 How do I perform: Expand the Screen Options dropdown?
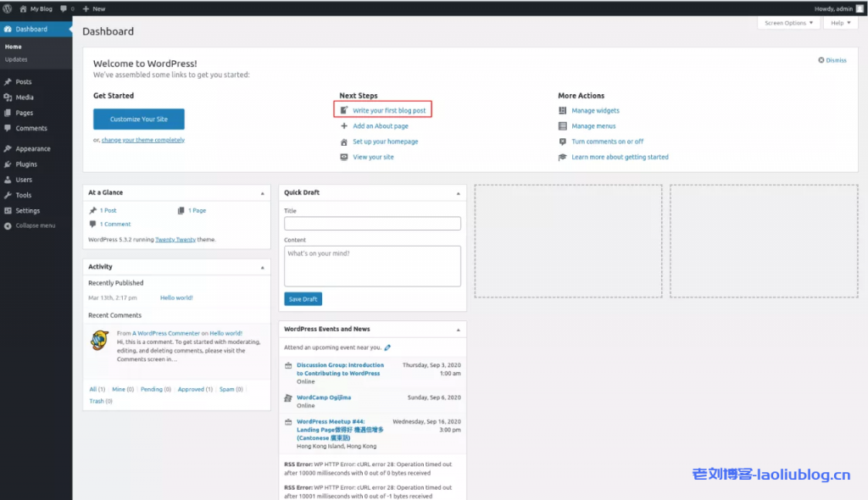tap(788, 23)
